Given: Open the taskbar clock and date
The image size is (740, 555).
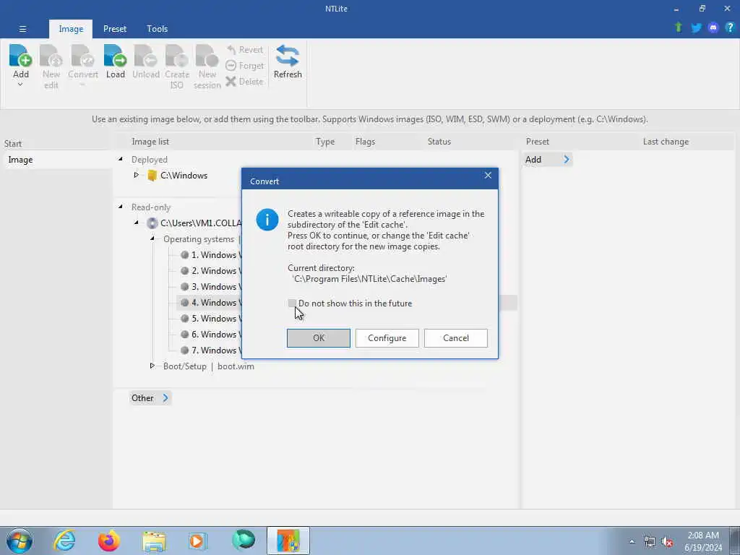Looking at the screenshot, I should 703,541.
